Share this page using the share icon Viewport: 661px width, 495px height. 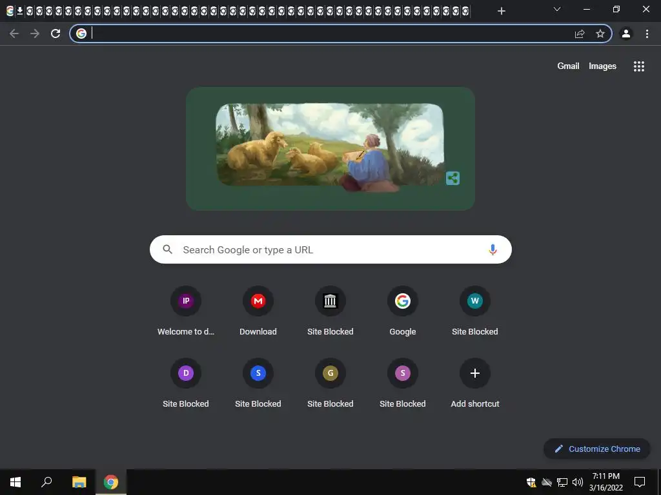click(580, 34)
